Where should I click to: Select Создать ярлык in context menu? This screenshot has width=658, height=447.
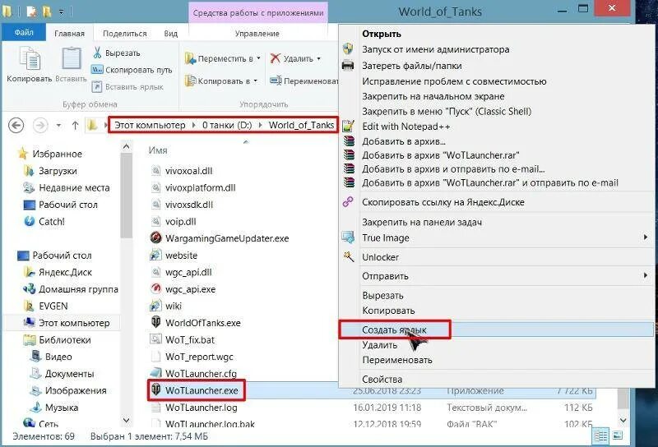pyautogui.click(x=496, y=329)
